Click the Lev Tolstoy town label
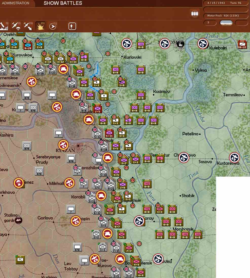 point(71,266)
